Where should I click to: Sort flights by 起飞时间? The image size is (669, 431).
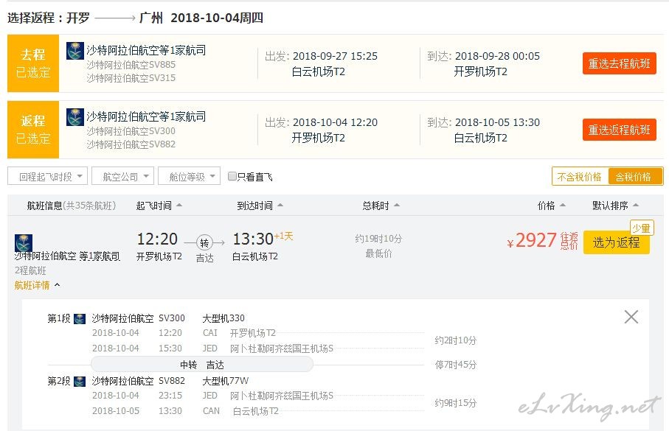159,206
